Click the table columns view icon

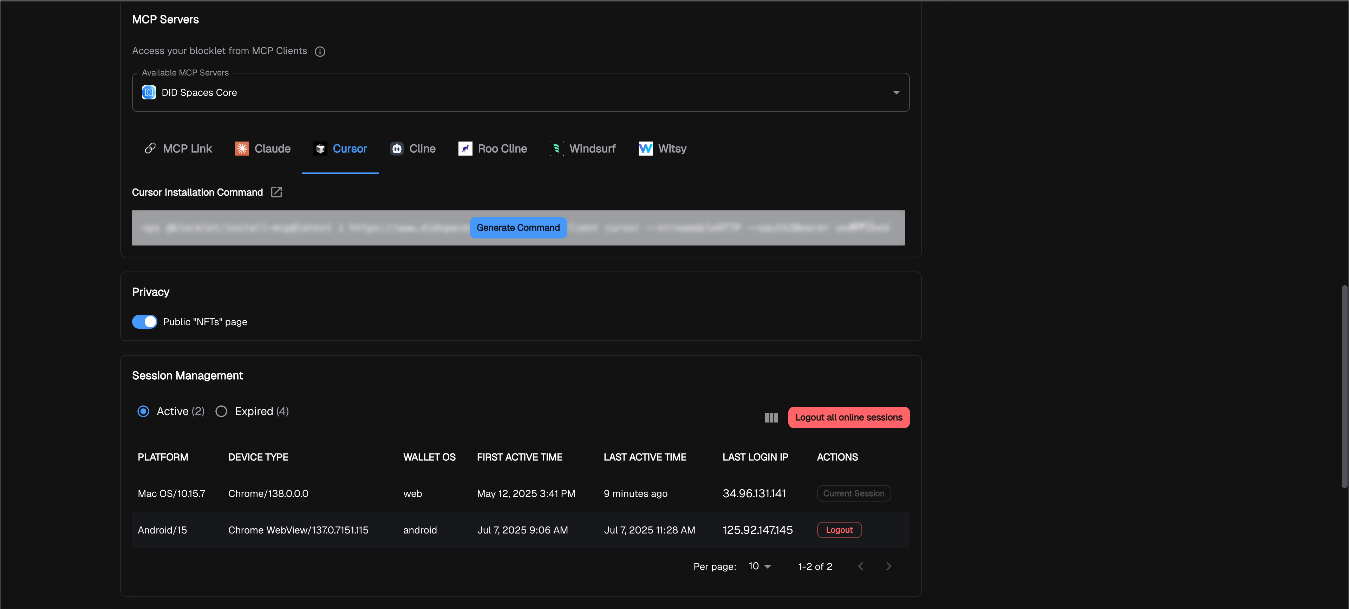point(771,417)
